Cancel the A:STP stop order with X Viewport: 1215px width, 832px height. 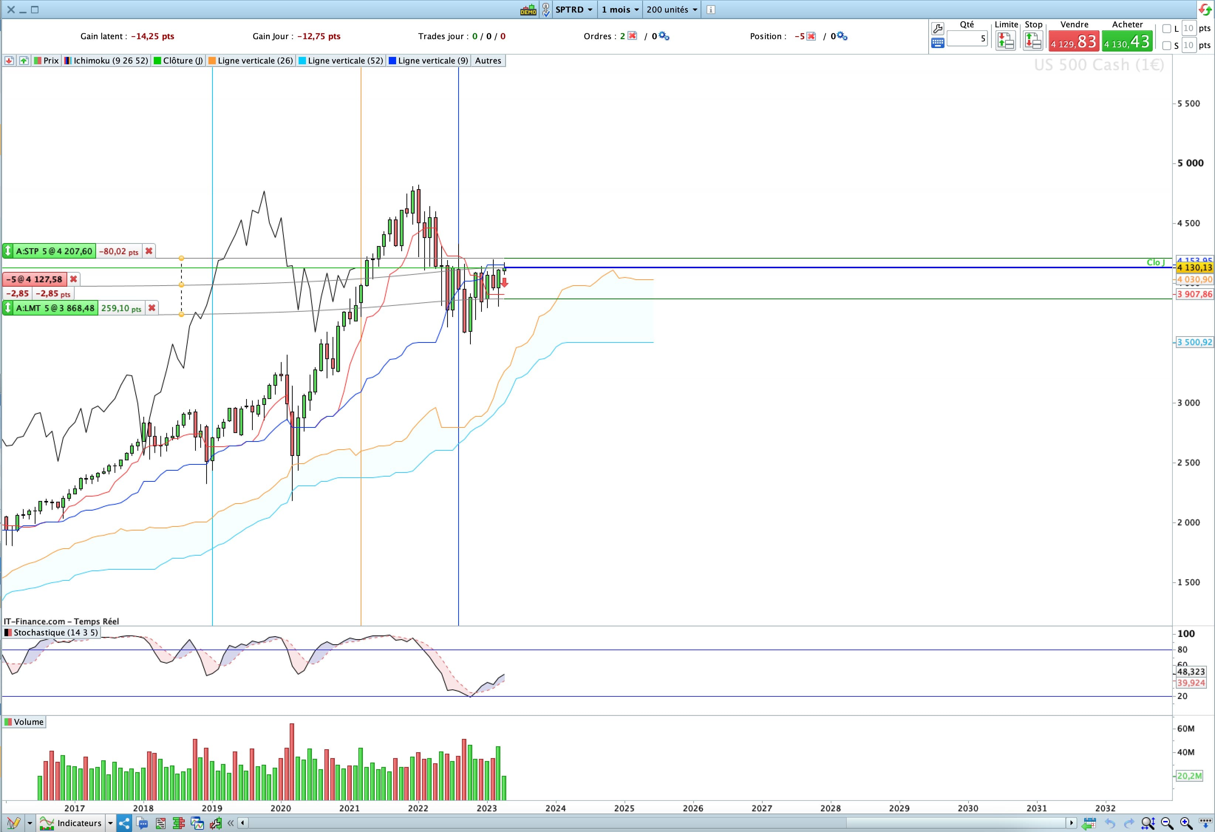pos(149,251)
